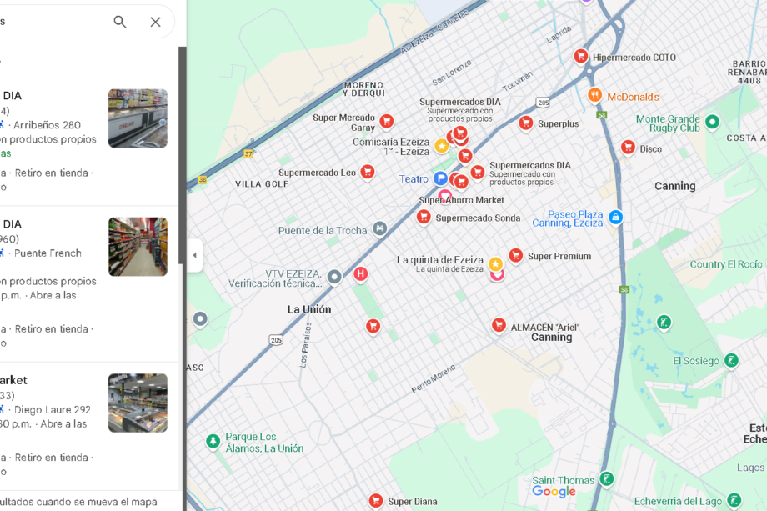The image size is (767, 511).
Task: Click the VTV Ezeiza marker
Action: [x=334, y=277]
